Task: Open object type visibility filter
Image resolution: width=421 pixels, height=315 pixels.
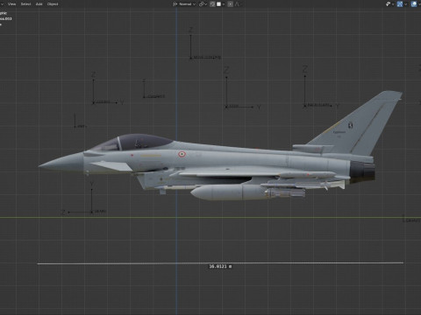Action: 389,4
